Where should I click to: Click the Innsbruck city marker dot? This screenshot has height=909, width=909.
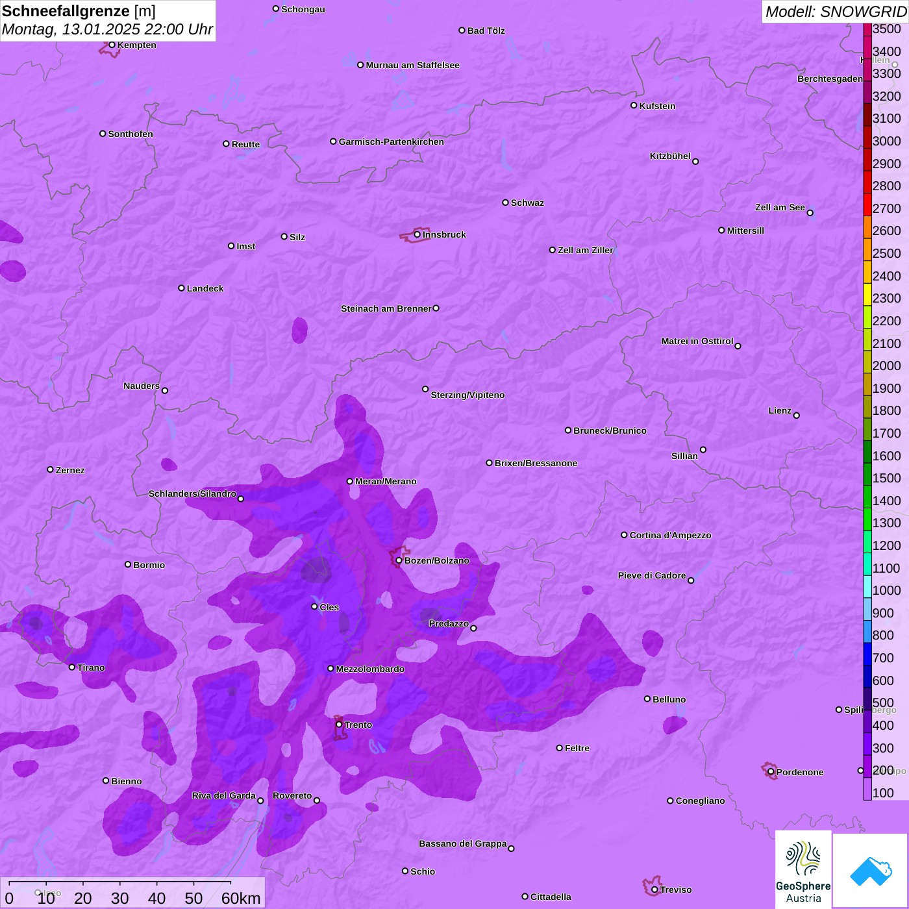point(417,234)
